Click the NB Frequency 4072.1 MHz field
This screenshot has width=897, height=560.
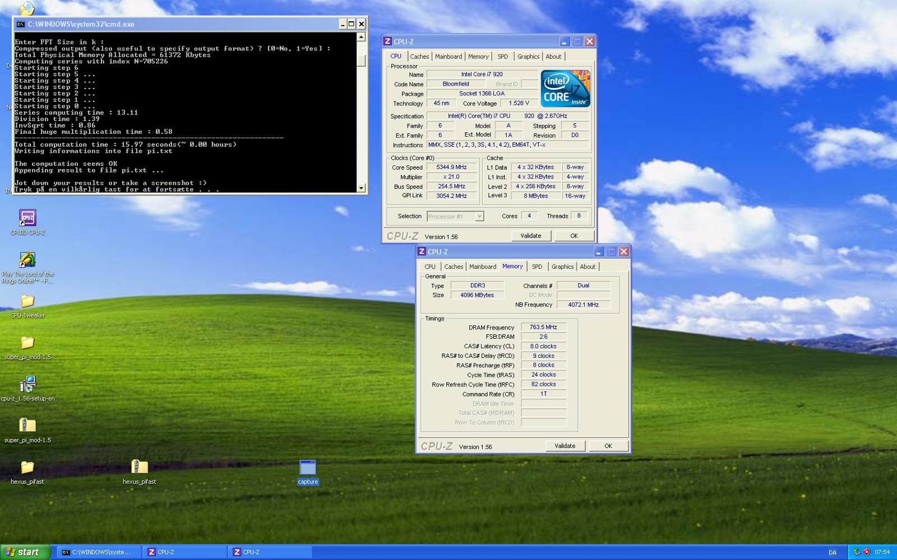coord(583,305)
